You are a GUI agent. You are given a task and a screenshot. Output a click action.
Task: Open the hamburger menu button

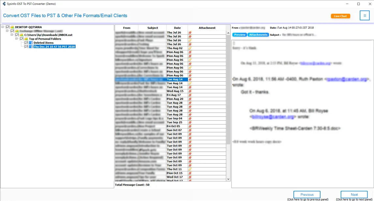tap(365, 16)
